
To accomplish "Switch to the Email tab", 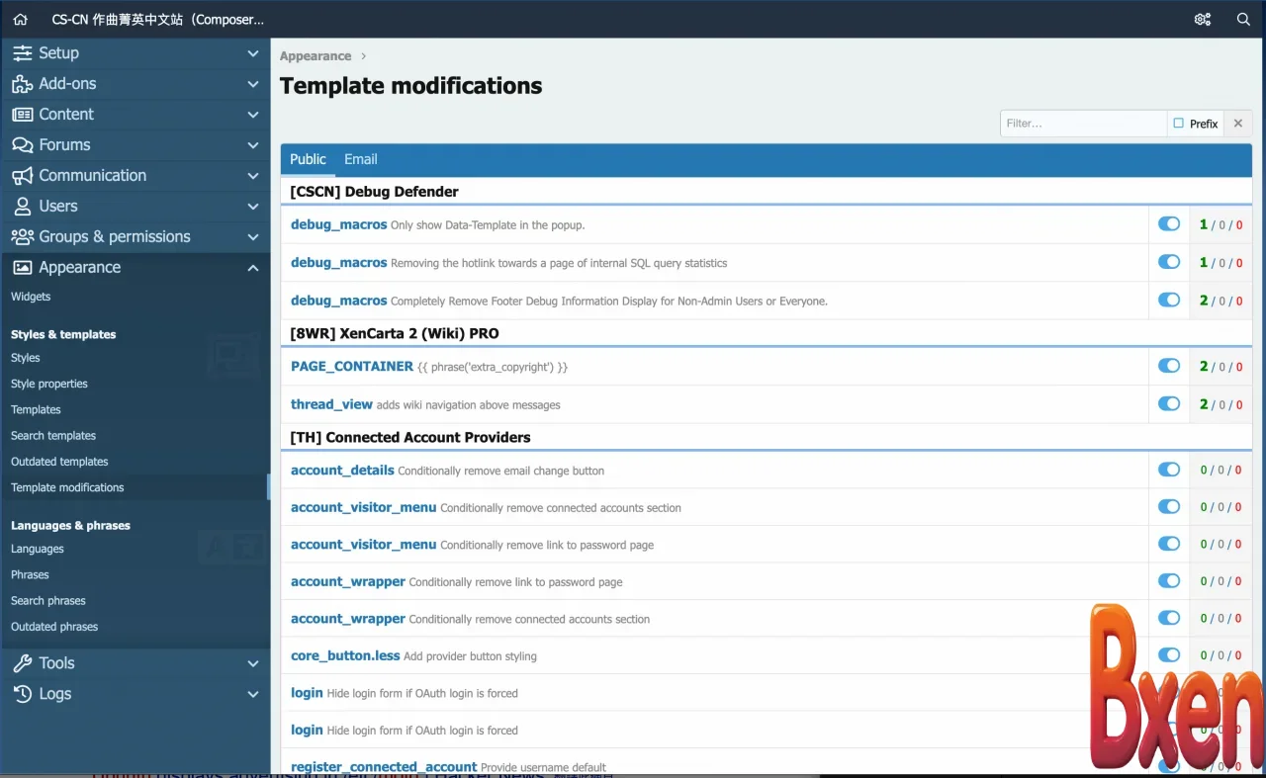I will tap(360, 159).
